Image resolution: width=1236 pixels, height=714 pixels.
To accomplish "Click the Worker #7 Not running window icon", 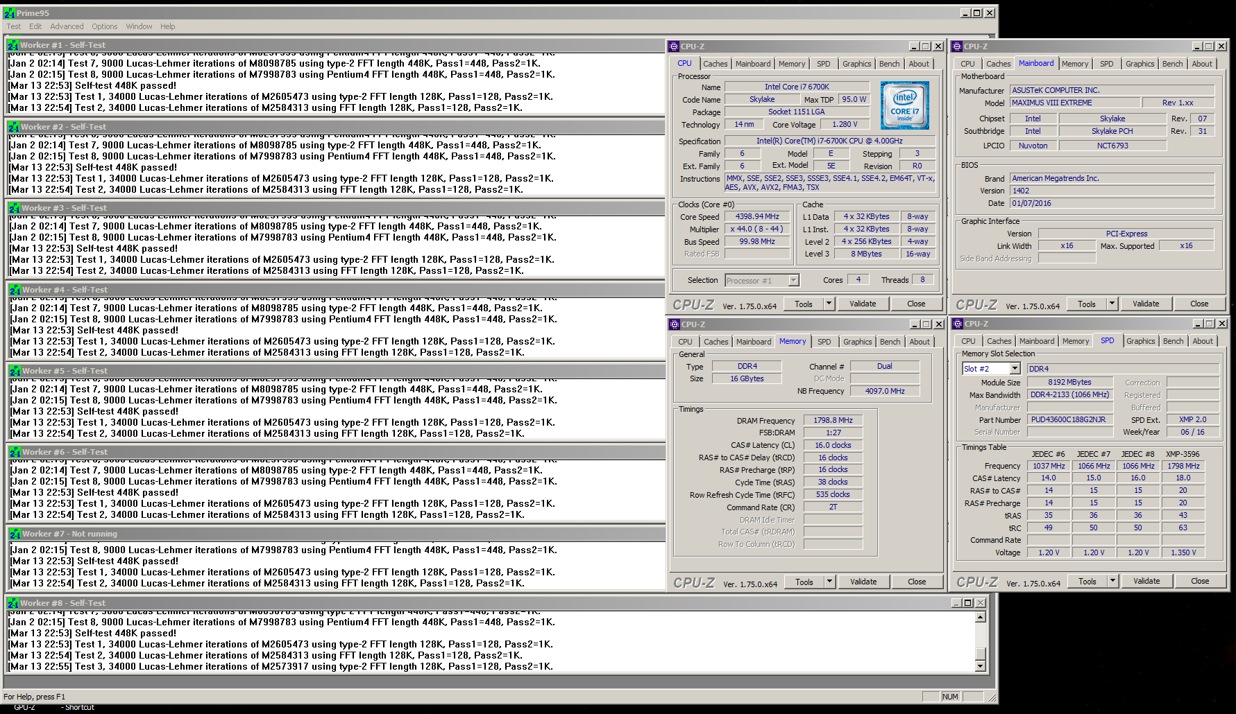I will point(15,534).
